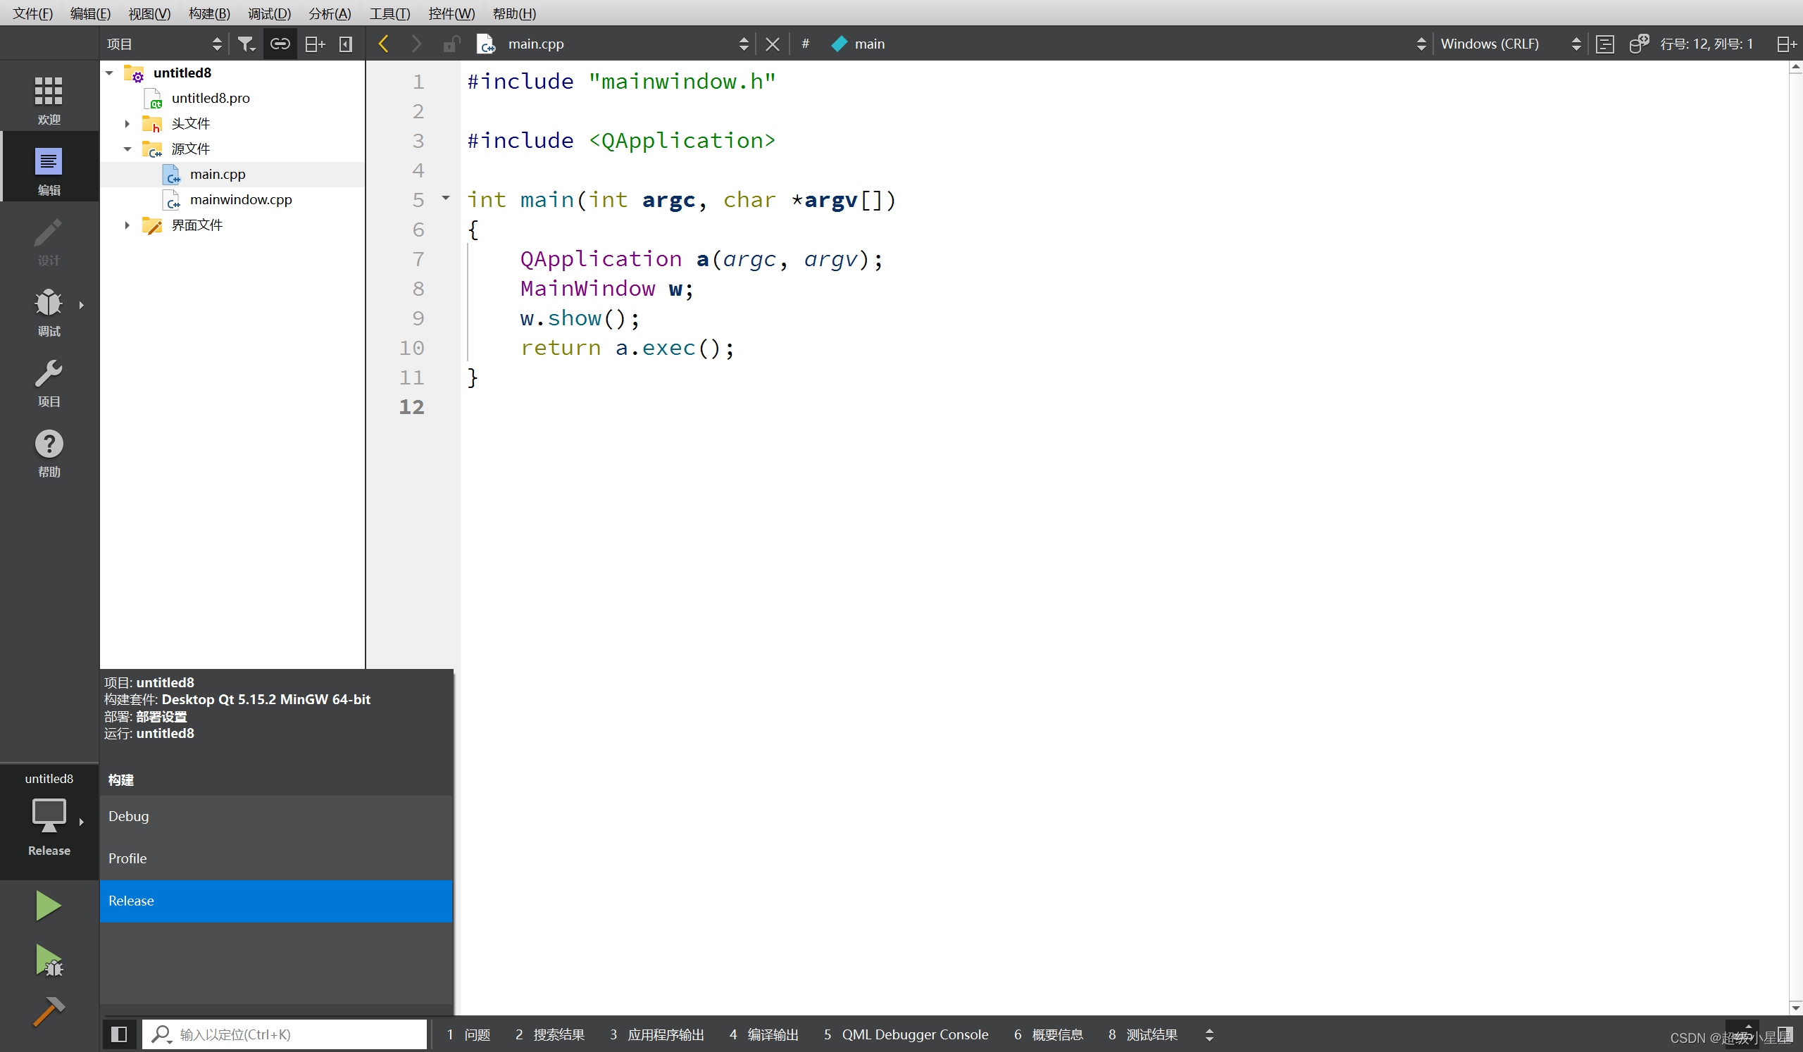Viewport: 1803px width, 1052px height.
Task: Open the 构建(B) menu
Action: click(x=209, y=13)
